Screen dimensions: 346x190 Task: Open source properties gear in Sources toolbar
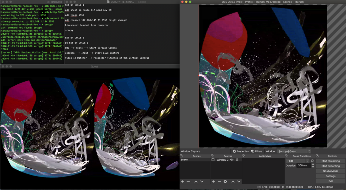coord(225,182)
